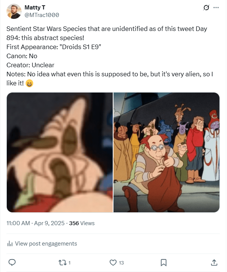This screenshot has width=227, height=272.
Task: Open the crowd scene image on right
Action: (x=166, y=152)
